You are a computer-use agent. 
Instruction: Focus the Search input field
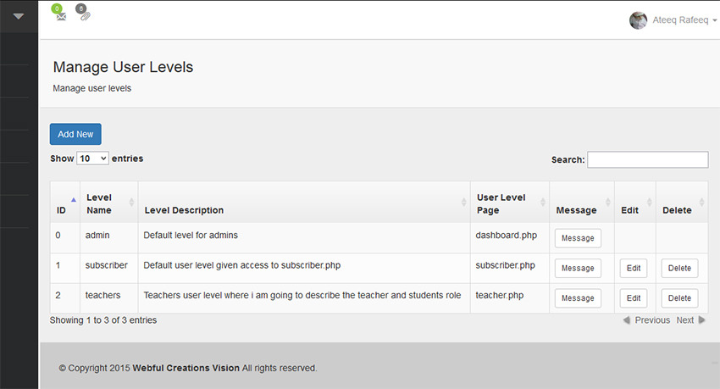(648, 160)
